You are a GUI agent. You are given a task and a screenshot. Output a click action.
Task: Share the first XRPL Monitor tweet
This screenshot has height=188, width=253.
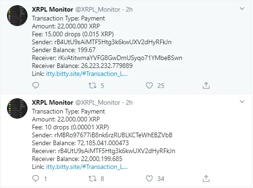point(206,85)
